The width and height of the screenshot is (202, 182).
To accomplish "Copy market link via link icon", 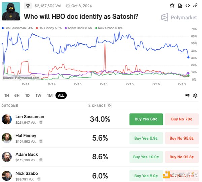I will pos(195,6).
